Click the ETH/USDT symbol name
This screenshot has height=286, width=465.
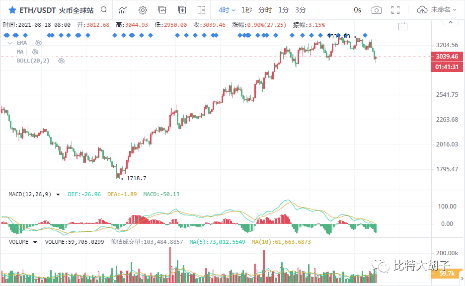37,9
